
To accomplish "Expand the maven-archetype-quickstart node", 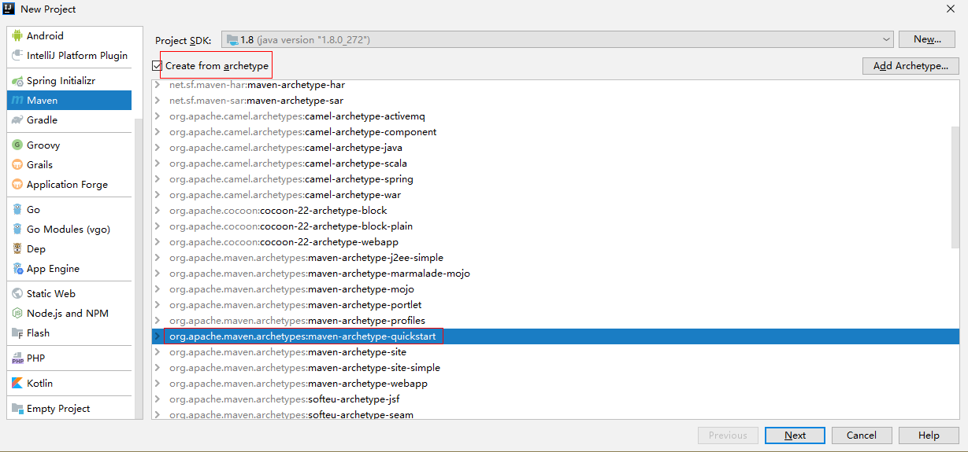I will pos(158,336).
